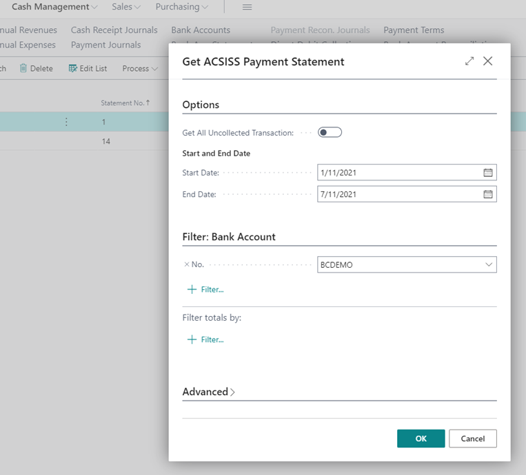Confirm with the OK button
Viewport: 526px width, 475px height.
(421, 439)
